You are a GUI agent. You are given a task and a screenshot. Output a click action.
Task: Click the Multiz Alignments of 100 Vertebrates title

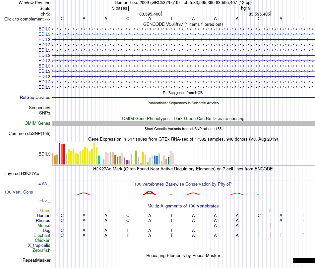pyautogui.click(x=183, y=206)
